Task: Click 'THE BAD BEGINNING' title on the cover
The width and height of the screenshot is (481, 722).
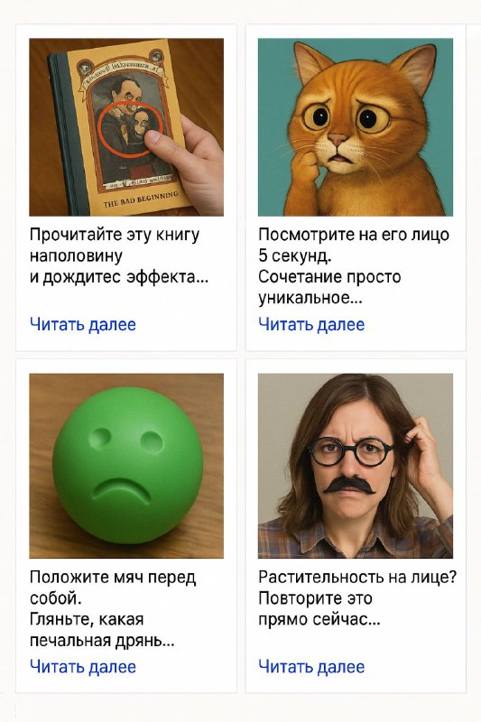Action: coord(141,199)
